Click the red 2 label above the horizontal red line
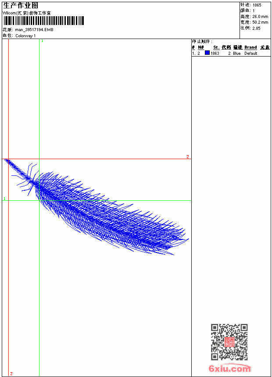Screen dimensions: 272x377 tap(188, 157)
